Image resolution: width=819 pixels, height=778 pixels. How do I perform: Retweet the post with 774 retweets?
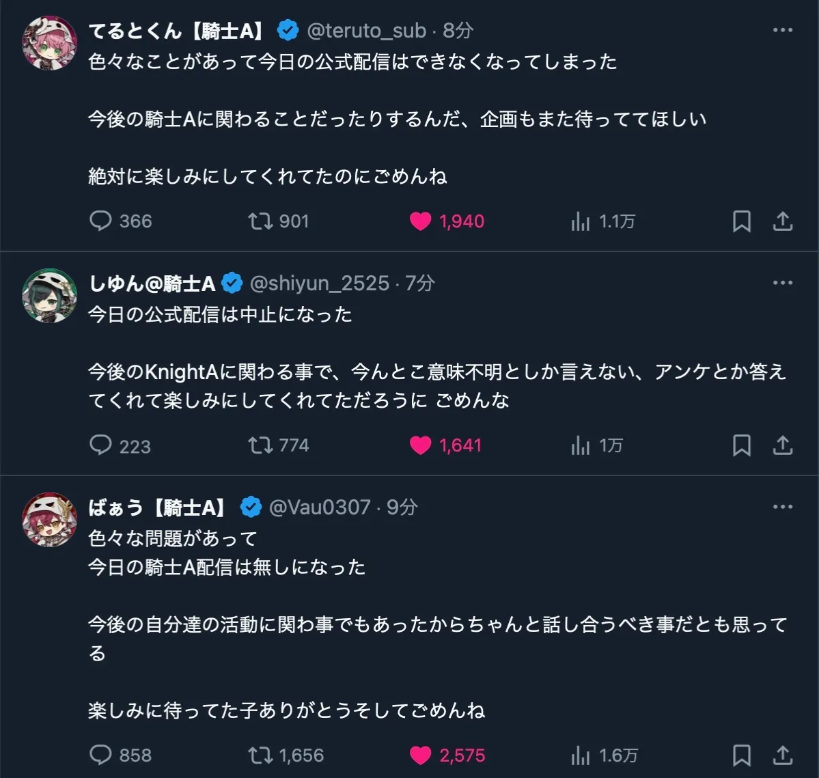click(x=260, y=445)
